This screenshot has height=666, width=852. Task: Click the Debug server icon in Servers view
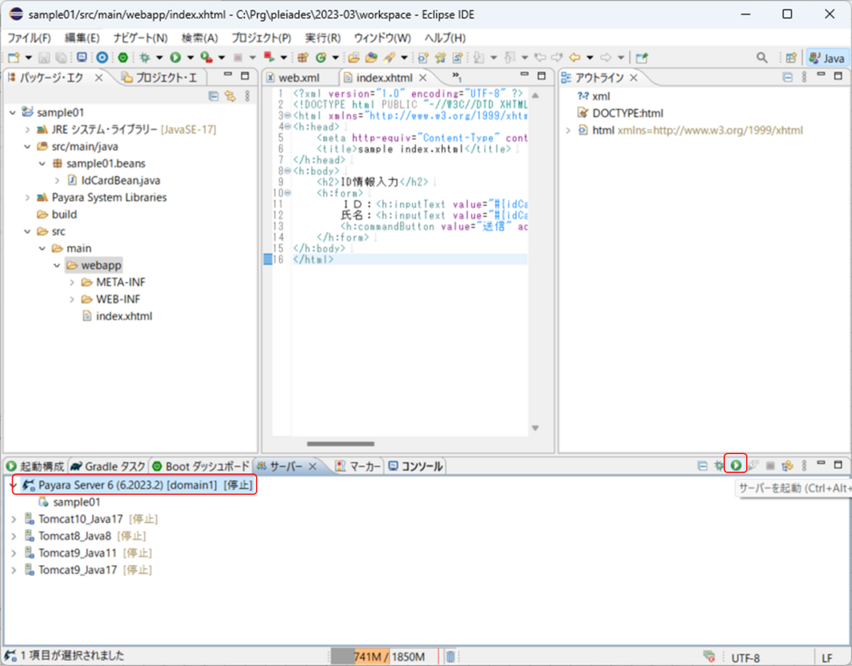[x=719, y=465]
